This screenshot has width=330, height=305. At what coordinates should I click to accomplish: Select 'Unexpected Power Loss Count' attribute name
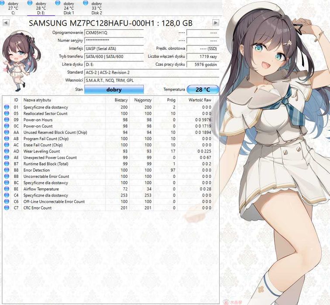[x=50, y=158]
